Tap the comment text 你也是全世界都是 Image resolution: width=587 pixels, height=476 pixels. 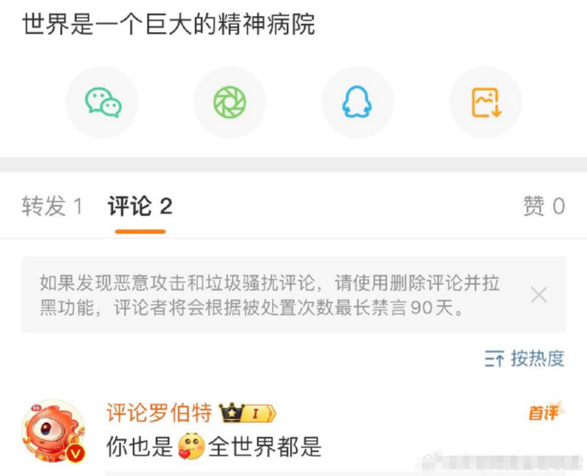214,447
